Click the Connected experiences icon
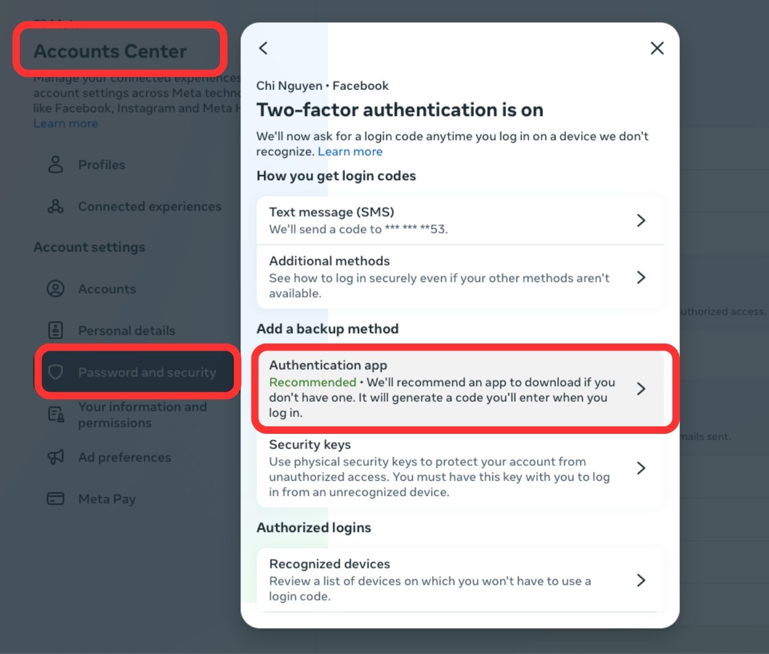The width and height of the screenshot is (769, 654). tap(56, 206)
